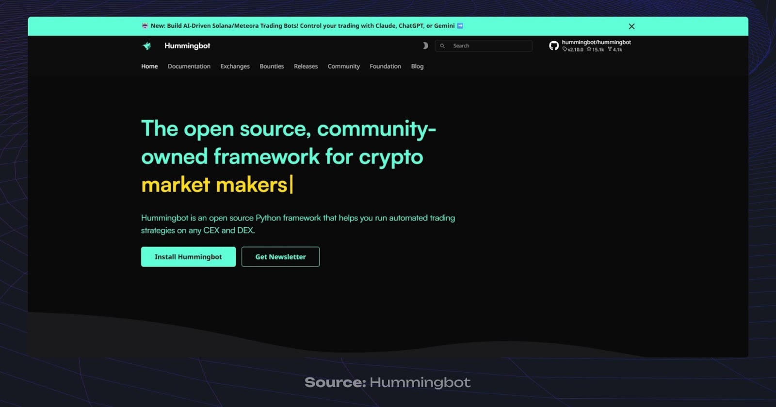
Task: Open the Documentation tab
Action: click(189, 66)
